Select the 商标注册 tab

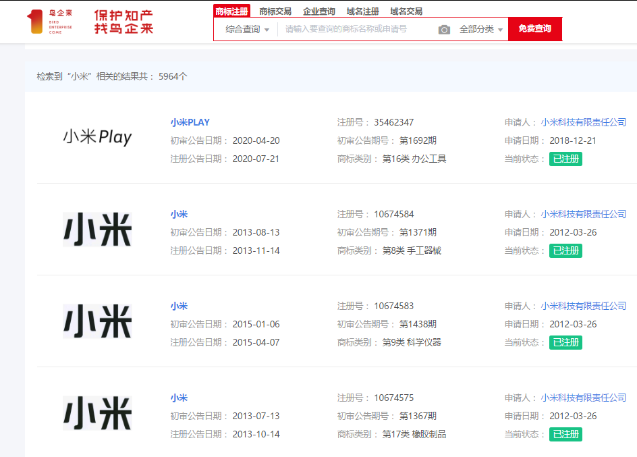coord(231,11)
